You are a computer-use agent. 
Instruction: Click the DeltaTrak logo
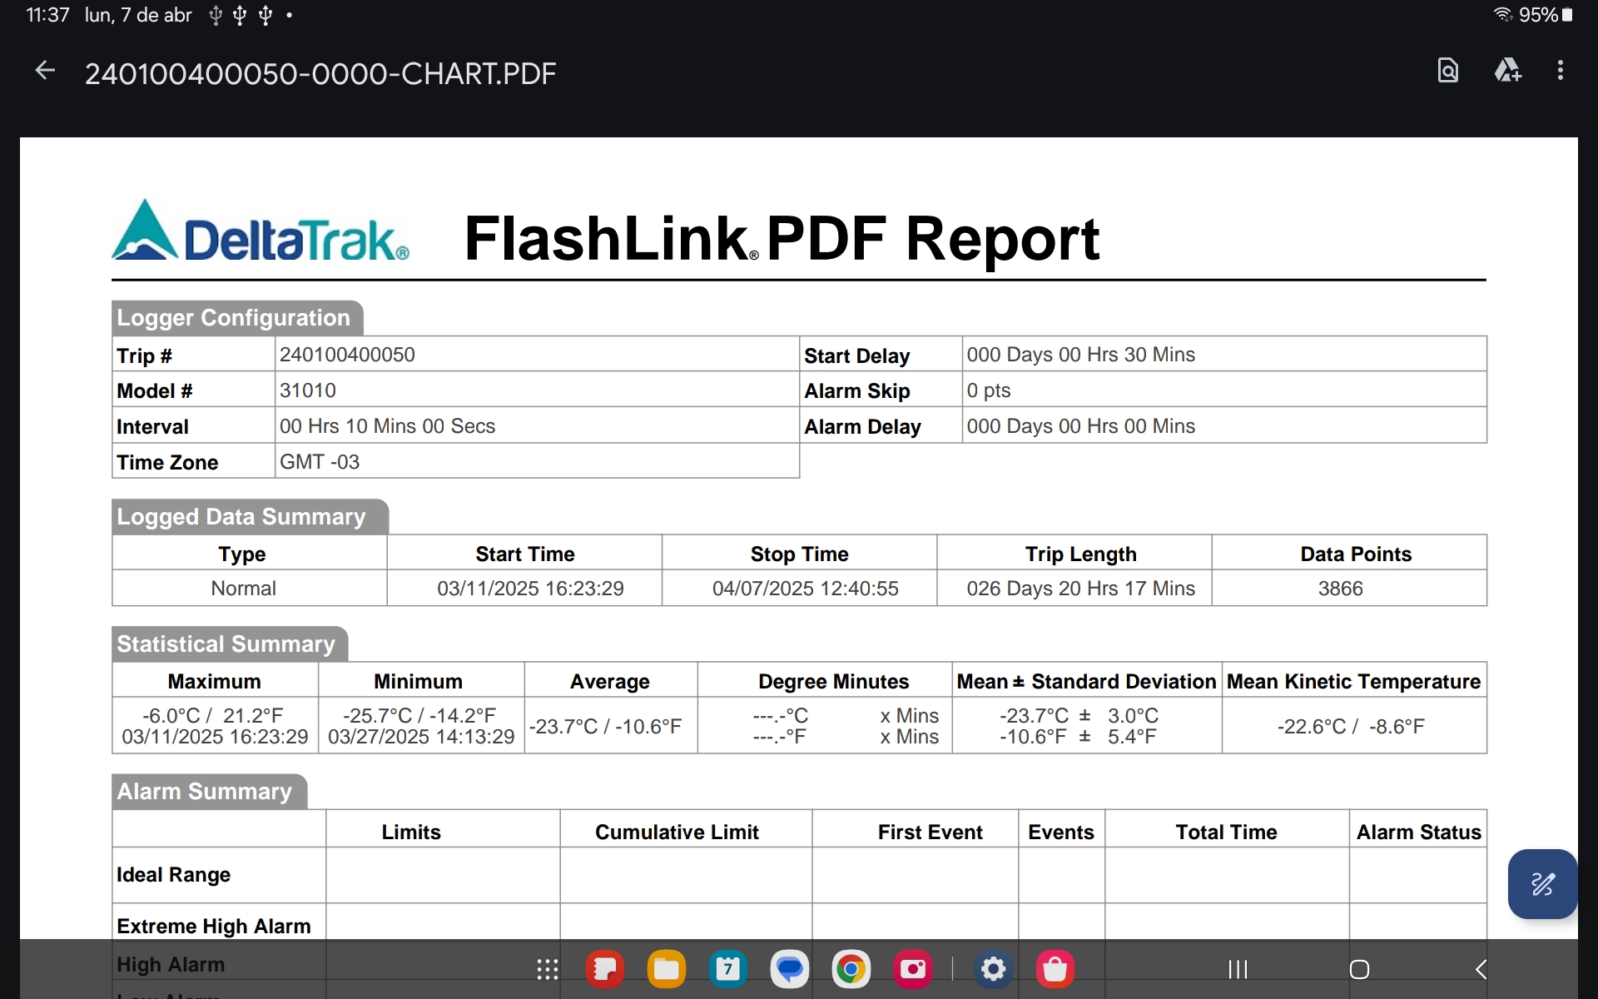pyautogui.click(x=261, y=231)
